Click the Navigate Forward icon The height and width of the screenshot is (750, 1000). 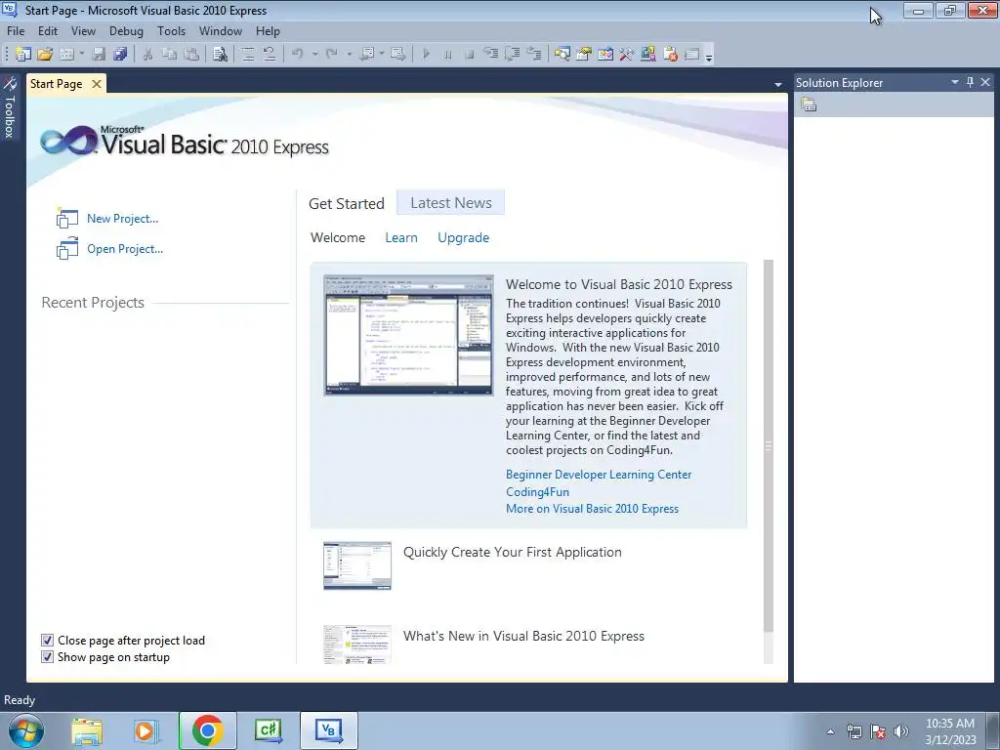pyautogui.click(x=398, y=55)
